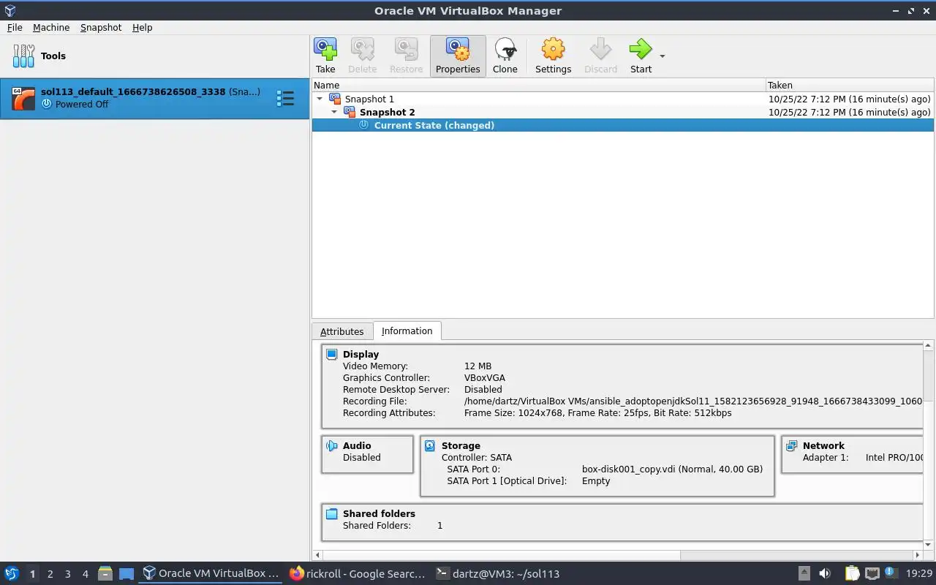Click the Display section heading link

tap(361, 354)
